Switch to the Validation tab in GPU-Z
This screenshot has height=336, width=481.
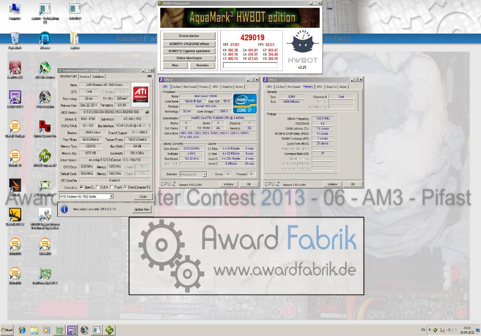pyautogui.click(x=98, y=76)
